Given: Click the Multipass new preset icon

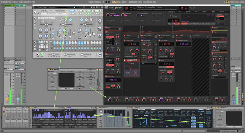Looking at the screenshot, I should [186, 8].
